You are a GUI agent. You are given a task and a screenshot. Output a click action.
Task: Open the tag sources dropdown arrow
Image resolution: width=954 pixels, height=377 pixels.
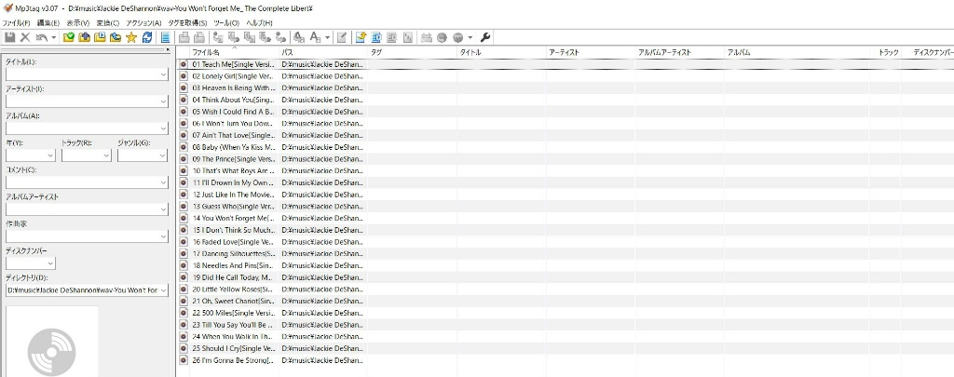470,37
